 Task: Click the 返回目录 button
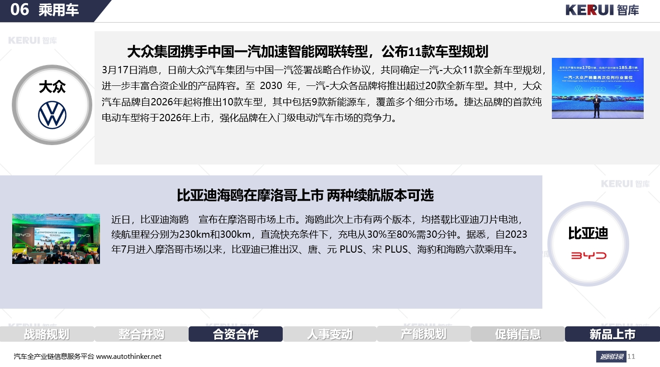click(612, 357)
